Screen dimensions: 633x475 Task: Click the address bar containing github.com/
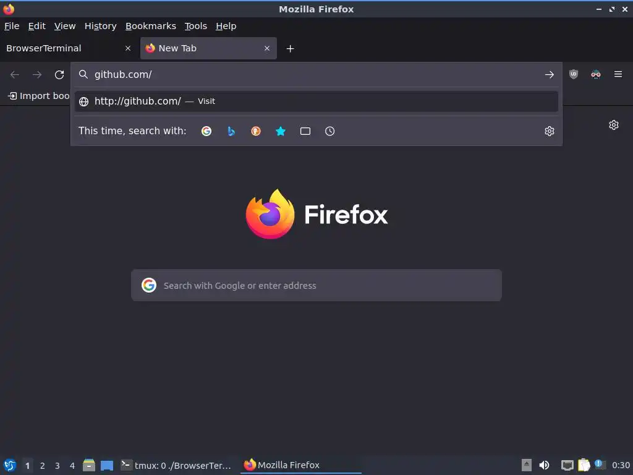316,75
